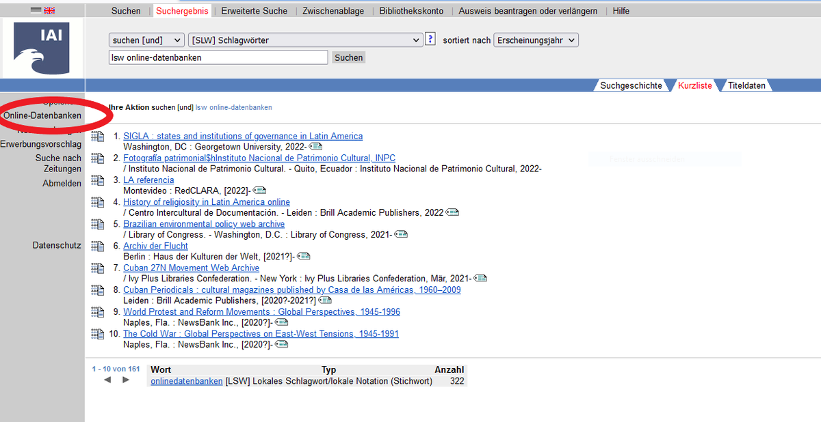
Task: Switch language with the UK flag icon
Action: point(49,11)
